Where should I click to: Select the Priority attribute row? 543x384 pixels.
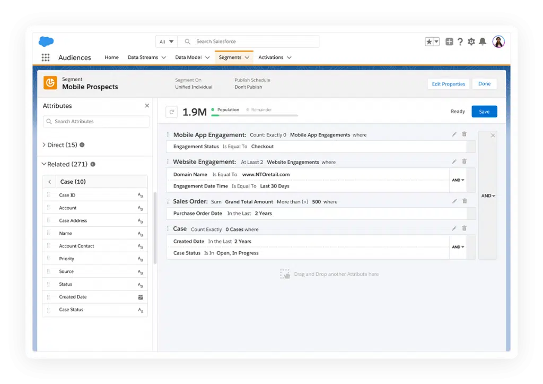point(95,259)
